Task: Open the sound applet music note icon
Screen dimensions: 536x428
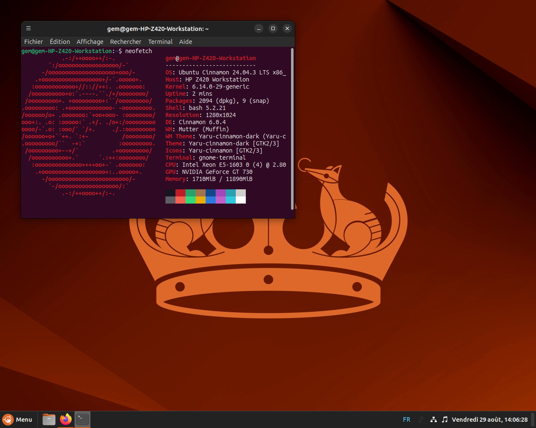Action: point(445,420)
